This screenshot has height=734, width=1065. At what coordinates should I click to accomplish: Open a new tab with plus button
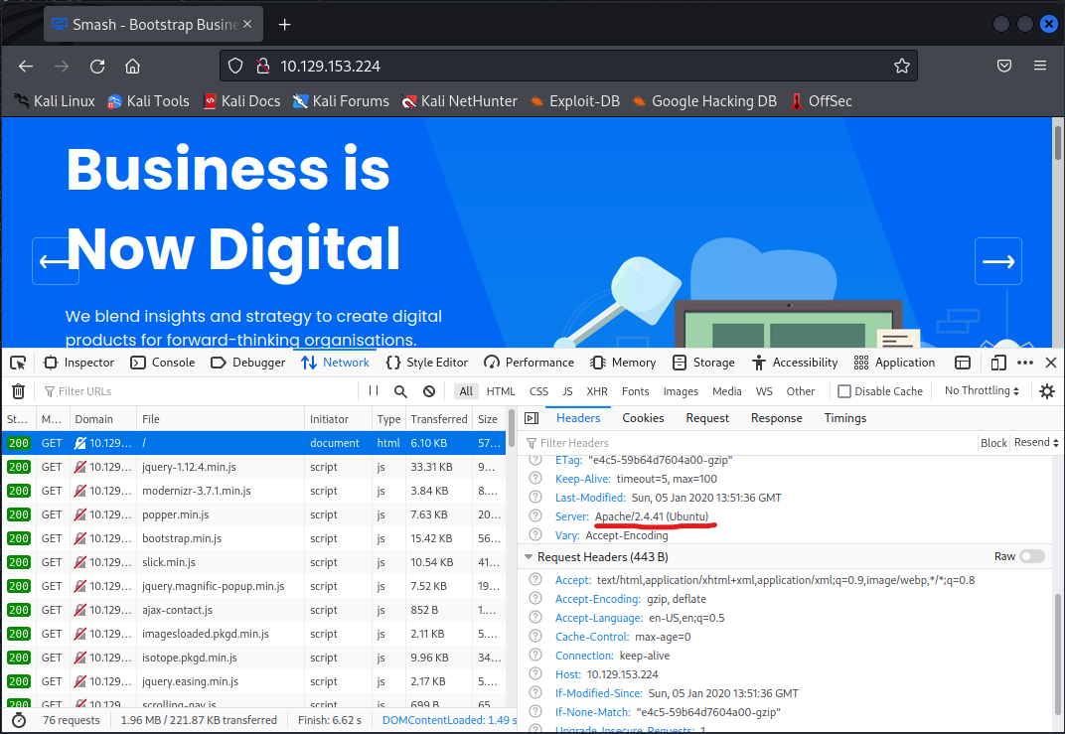pyautogui.click(x=284, y=25)
